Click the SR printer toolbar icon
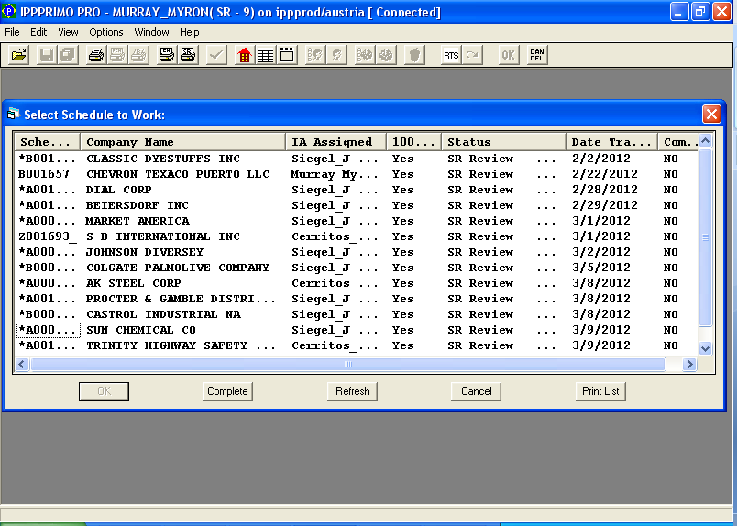This screenshot has width=737, height=526. [x=188, y=55]
